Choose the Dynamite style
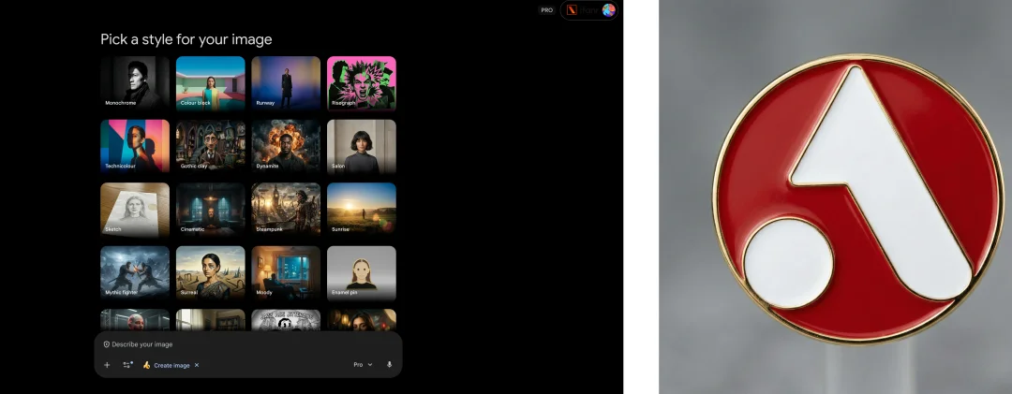The image size is (1012, 394). pos(286,145)
